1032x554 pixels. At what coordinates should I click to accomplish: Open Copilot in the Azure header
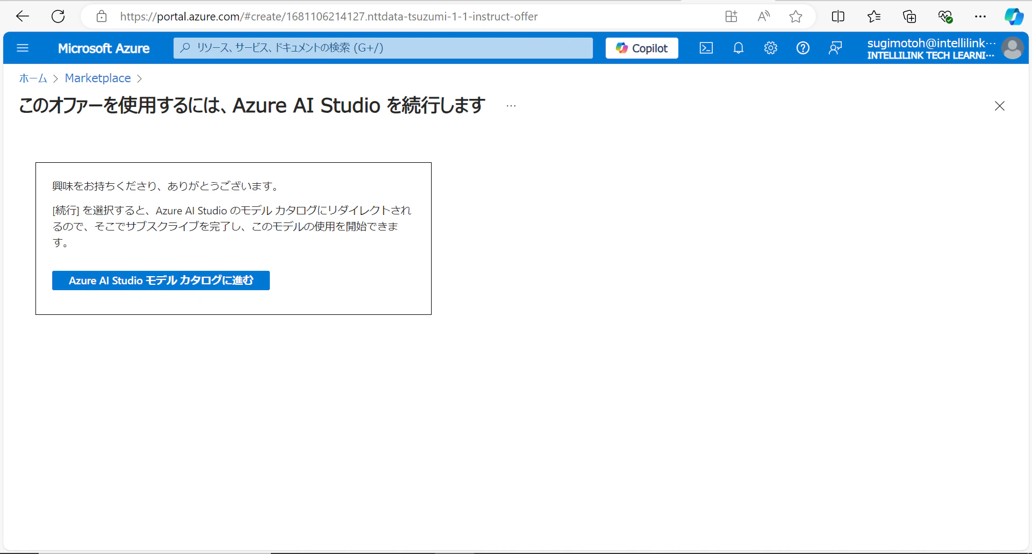pos(642,48)
